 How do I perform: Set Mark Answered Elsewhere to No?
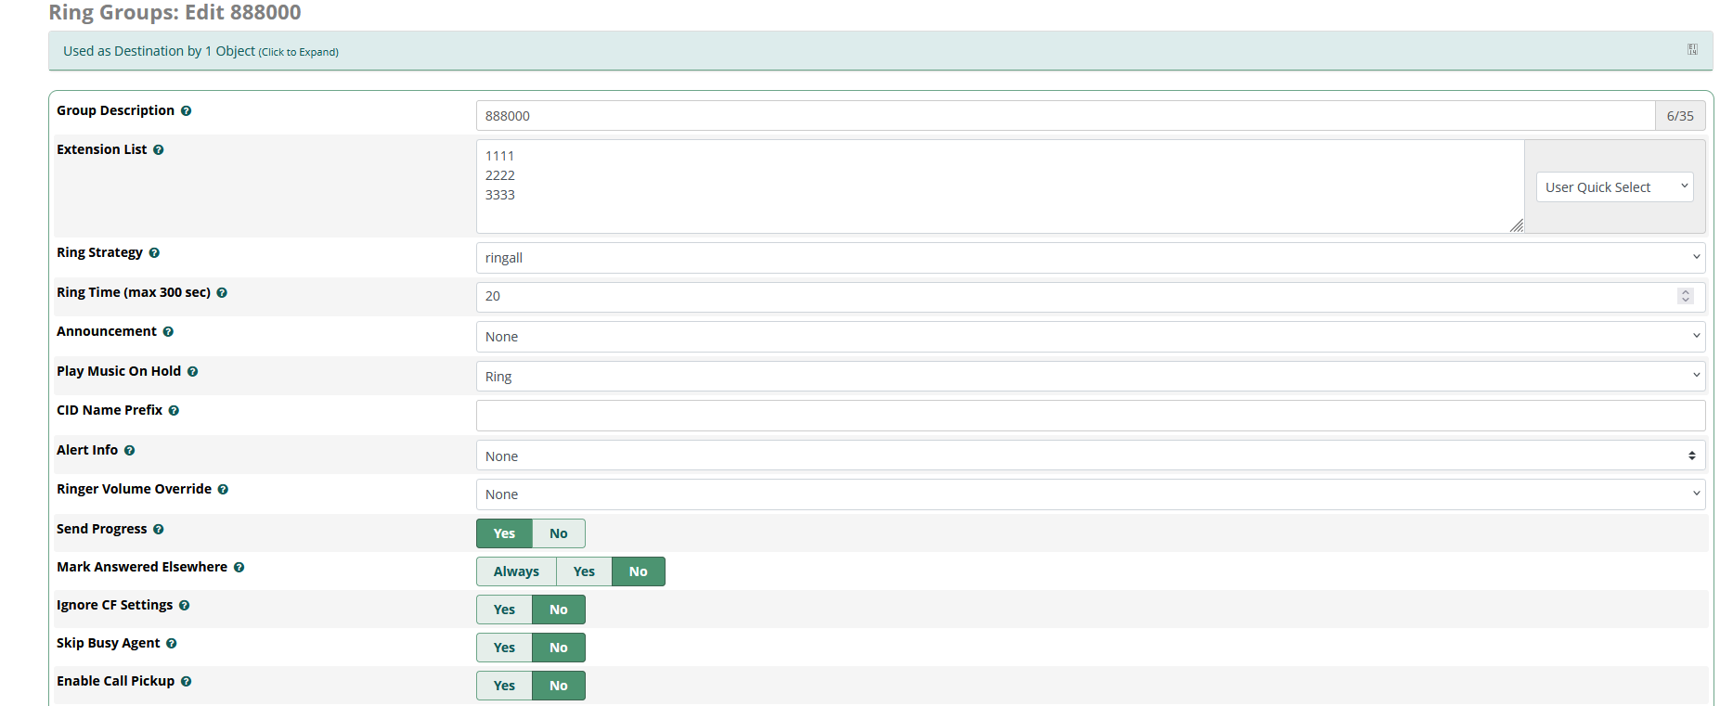click(x=638, y=571)
